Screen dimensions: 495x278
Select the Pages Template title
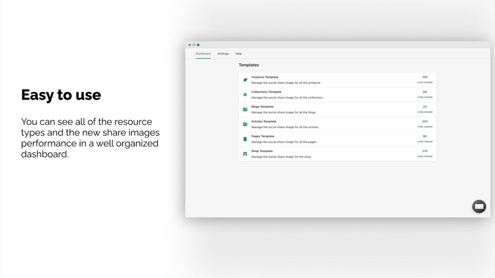coord(262,136)
